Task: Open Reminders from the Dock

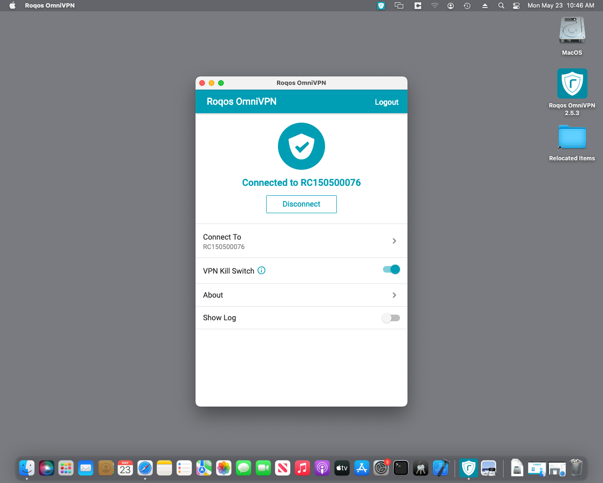Action: [x=184, y=468]
